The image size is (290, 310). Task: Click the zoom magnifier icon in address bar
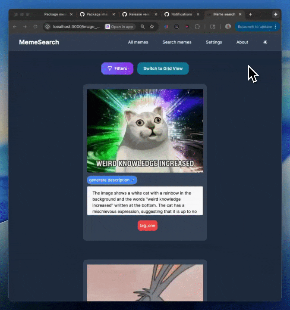142,27
